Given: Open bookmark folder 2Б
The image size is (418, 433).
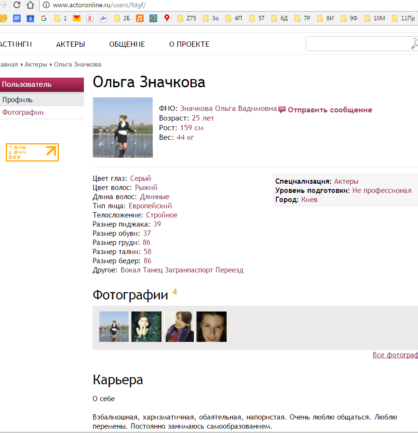Looking at the screenshot, I should pos(122,18).
